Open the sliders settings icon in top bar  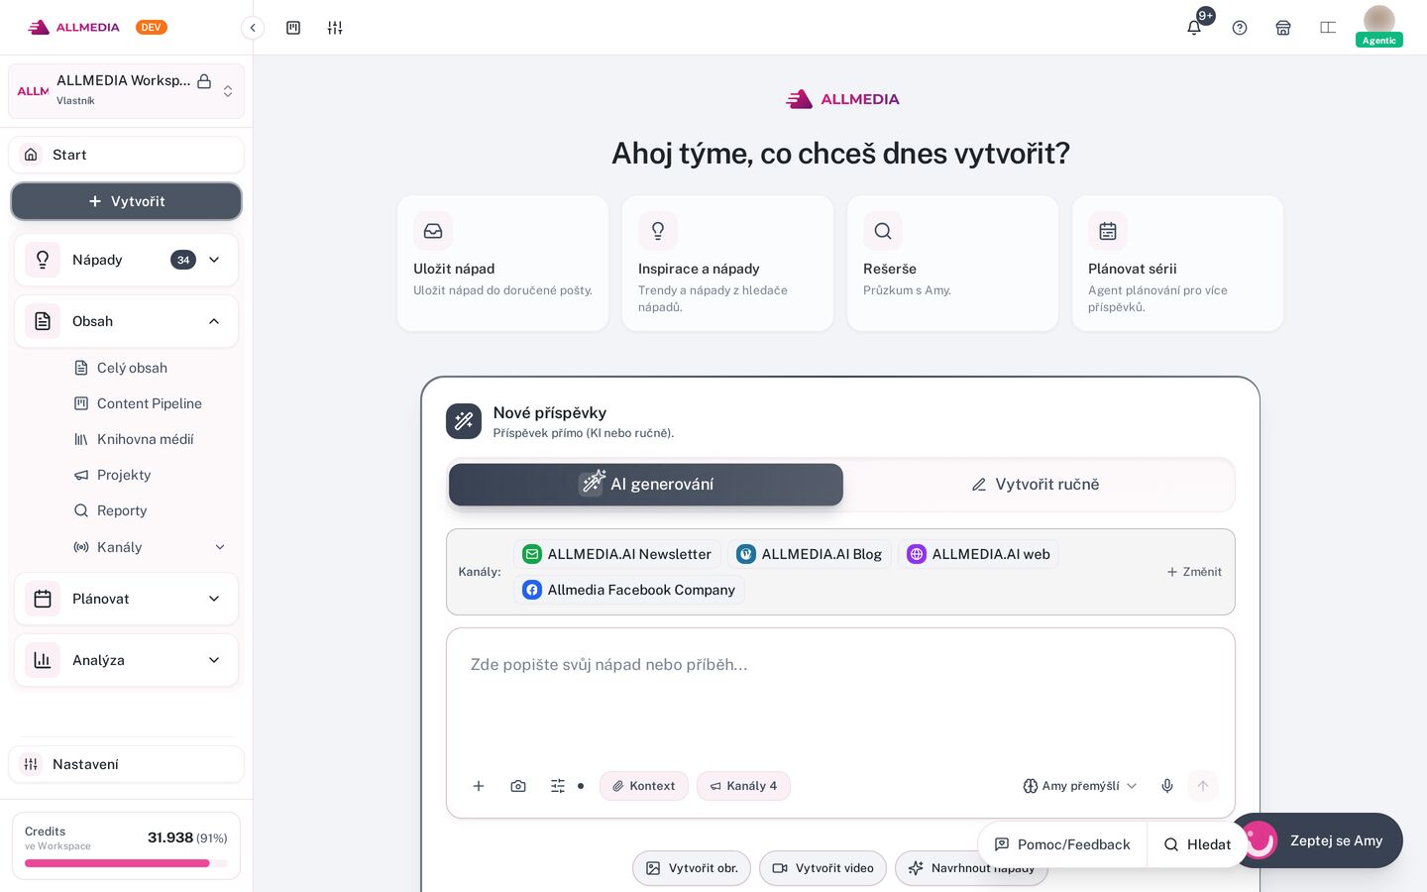[x=335, y=28]
